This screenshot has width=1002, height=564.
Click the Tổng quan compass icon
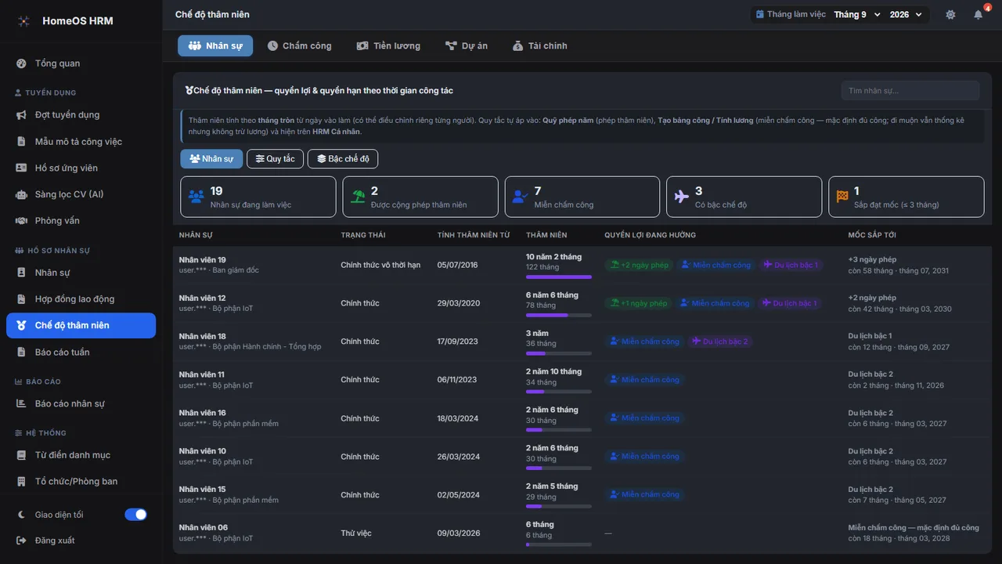21,63
